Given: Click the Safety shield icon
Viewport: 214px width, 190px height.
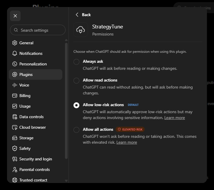Looking at the screenshot, I should (x=15, y=148).
